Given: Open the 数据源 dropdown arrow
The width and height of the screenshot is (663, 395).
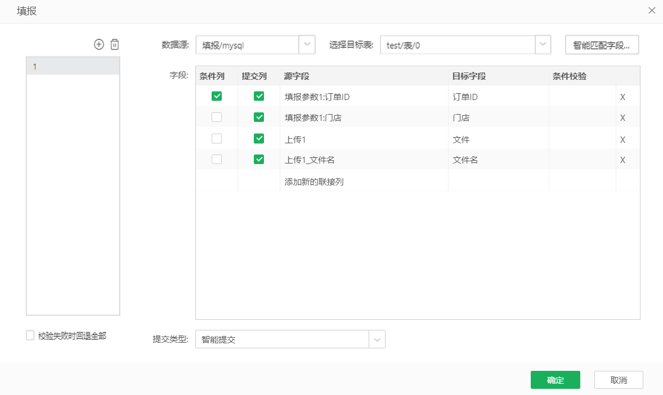Looking at the screenshot, I should point(307,45).
